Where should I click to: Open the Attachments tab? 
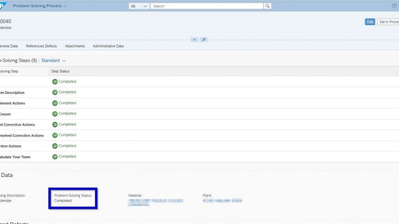(75, 46)
